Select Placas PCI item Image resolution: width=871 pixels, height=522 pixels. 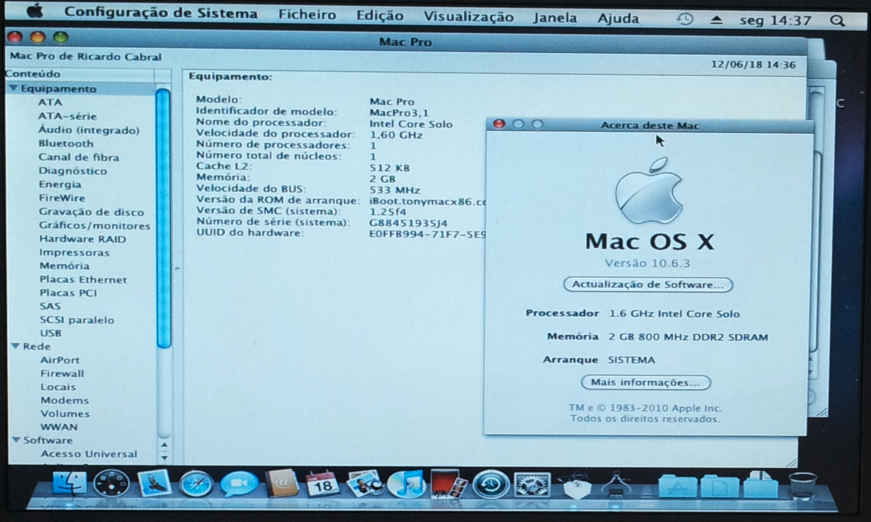(68, 293)
